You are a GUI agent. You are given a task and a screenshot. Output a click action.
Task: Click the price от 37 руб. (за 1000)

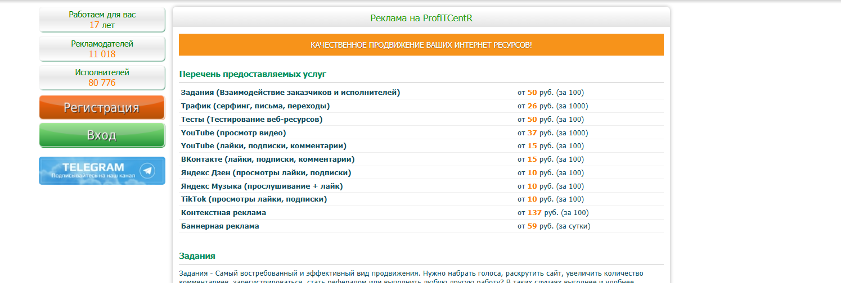tap(553, 133)
